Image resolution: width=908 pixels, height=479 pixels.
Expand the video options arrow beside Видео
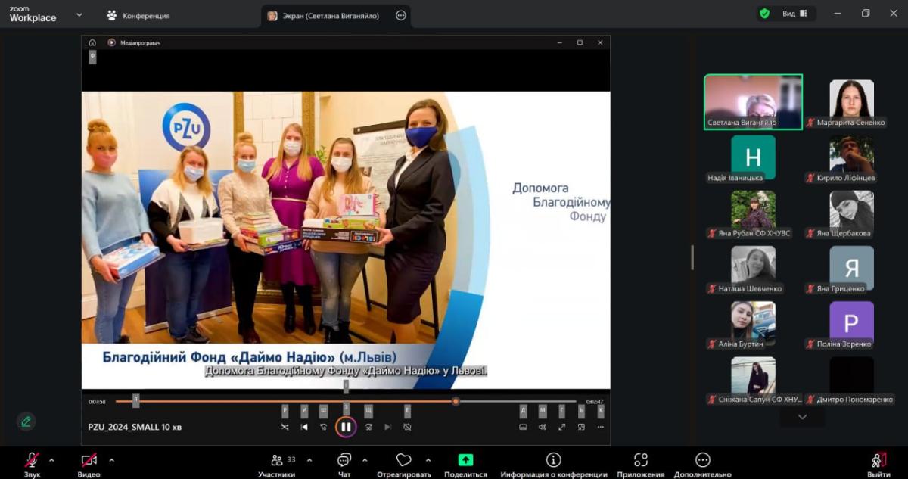point(111,460)
